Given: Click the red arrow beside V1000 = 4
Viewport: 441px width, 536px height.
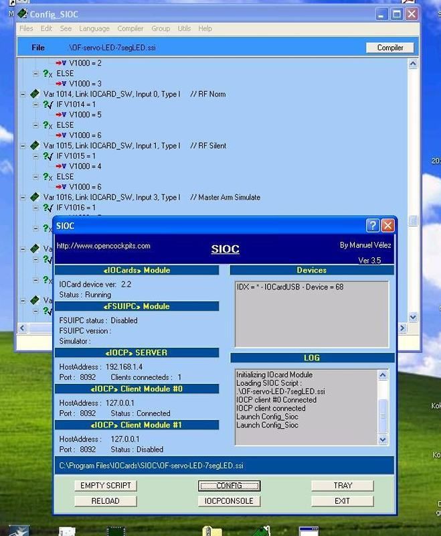Looking at the screenshot, I should [x=61, y=167].
